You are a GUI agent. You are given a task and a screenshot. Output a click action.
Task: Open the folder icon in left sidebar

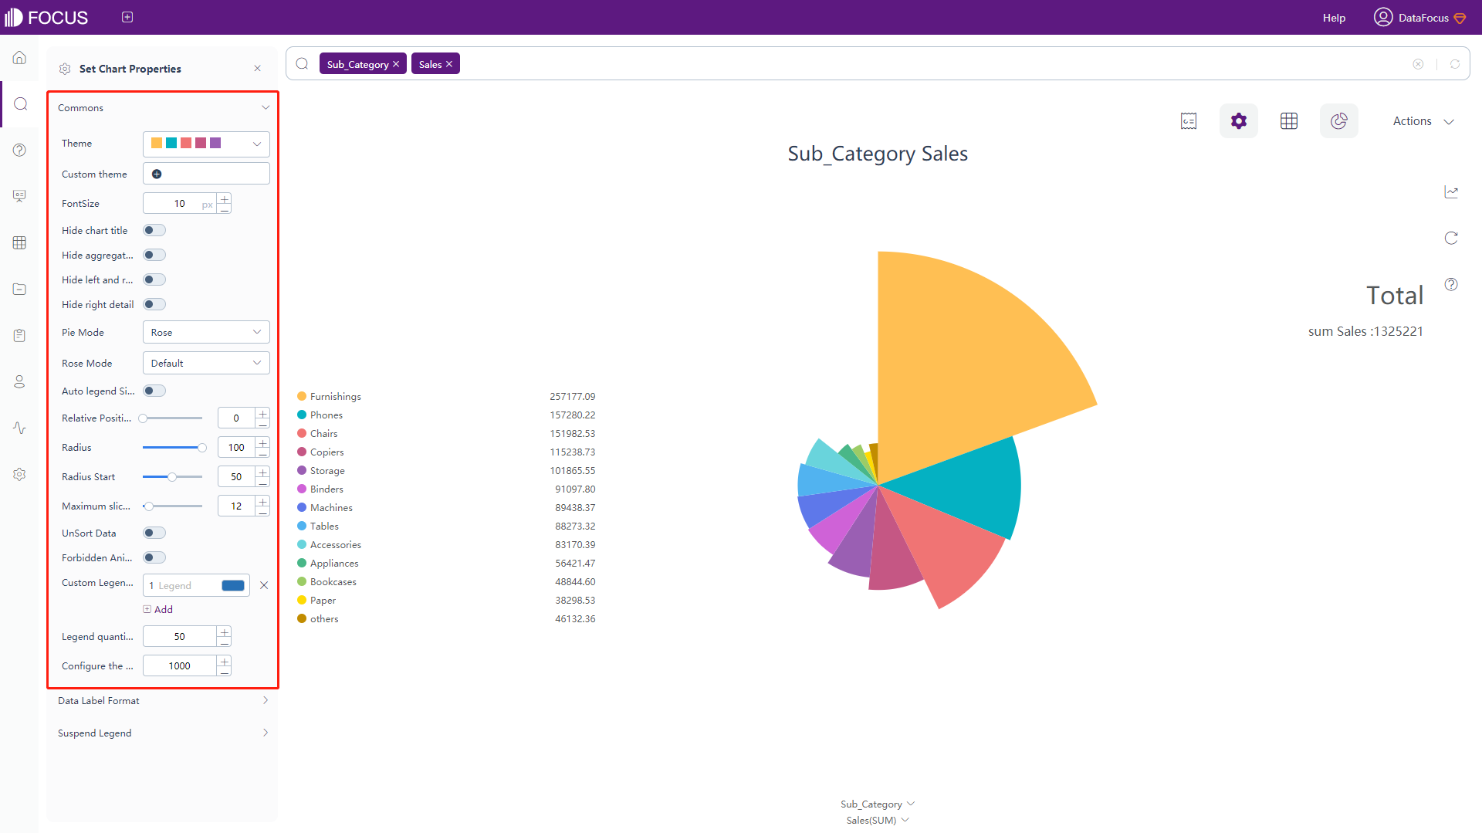[x=20, y=289]
